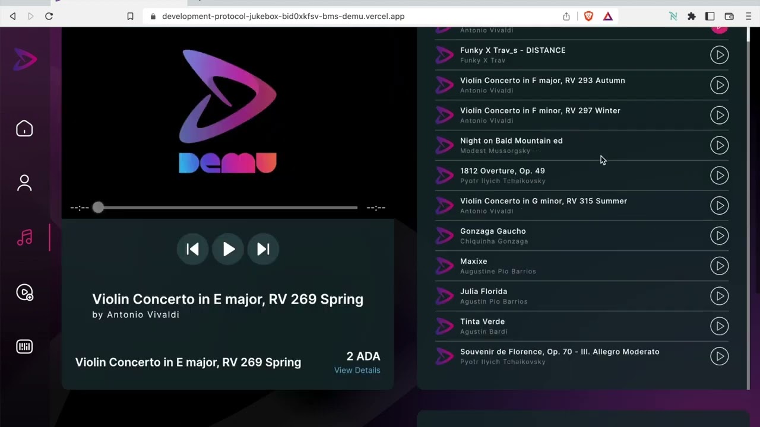Open the add-video sidebar icon
760x427 pixels.
click(24, 292)
